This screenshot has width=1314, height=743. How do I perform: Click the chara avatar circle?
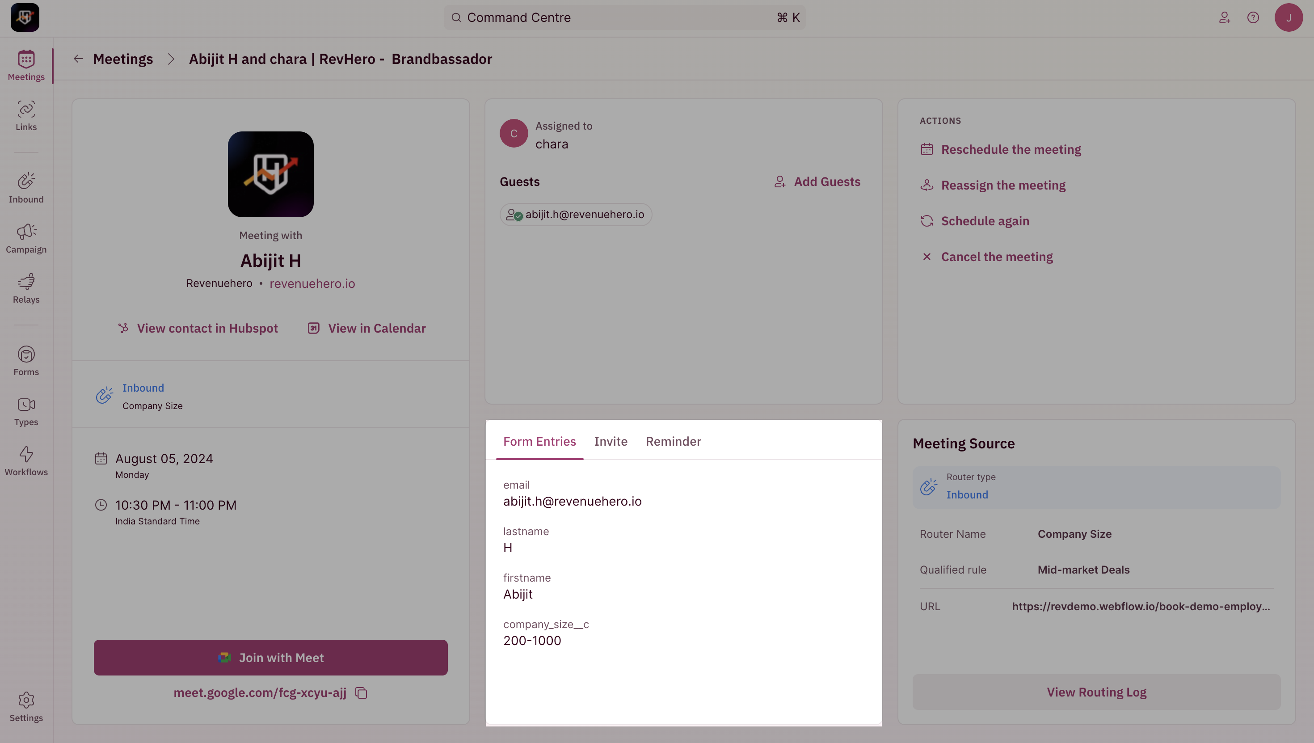[x=514, y=133]
